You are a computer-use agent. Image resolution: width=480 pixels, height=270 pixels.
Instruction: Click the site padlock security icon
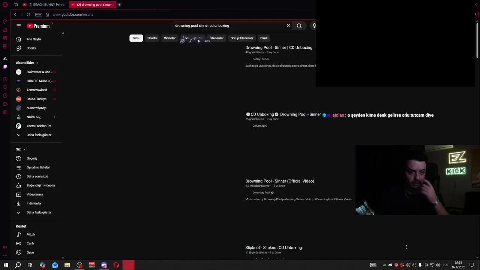tap(47, 15)
